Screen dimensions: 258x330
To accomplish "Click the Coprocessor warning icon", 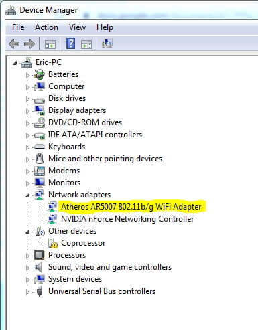I will (x=53, y=243).
